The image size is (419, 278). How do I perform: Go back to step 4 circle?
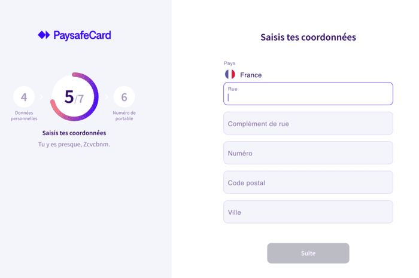tap(24, 97)
